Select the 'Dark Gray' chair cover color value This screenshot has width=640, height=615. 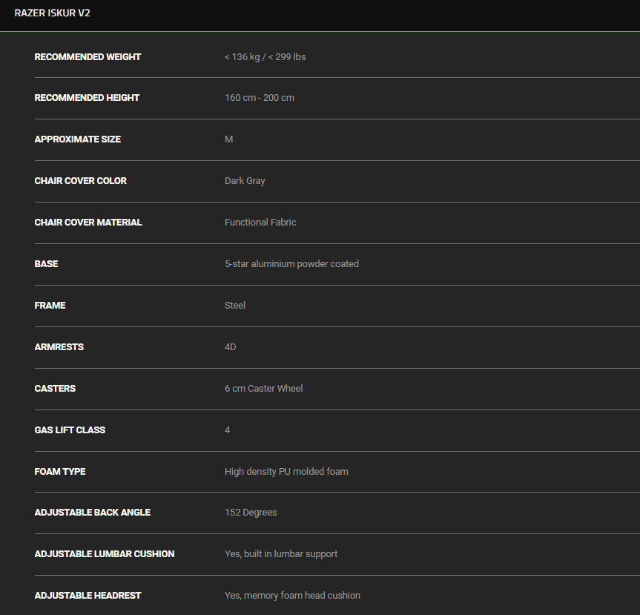tap(245, 181)
